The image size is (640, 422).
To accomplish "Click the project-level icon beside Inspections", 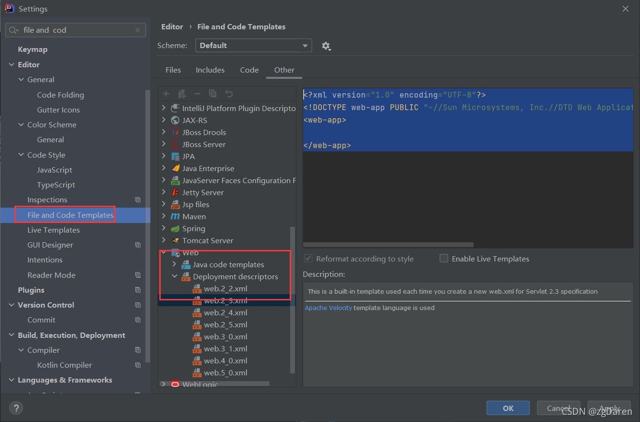I will click(138, 200).
